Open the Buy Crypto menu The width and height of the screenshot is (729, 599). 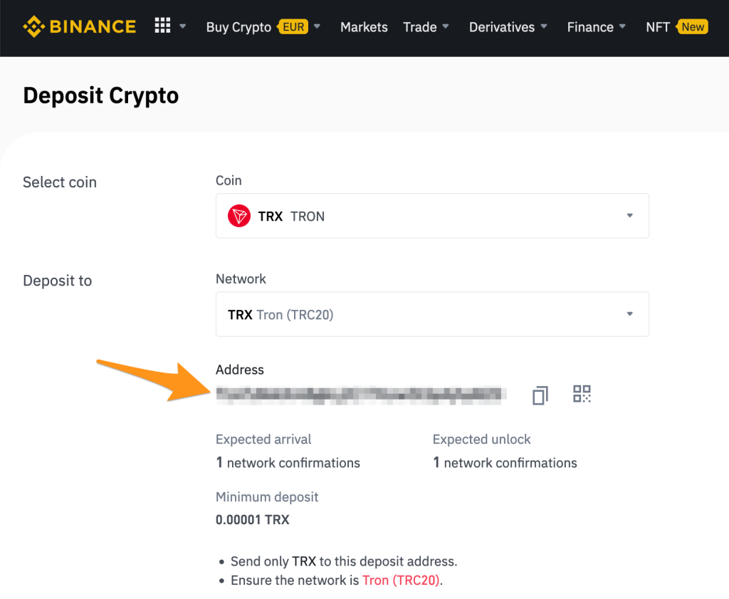click(x=238, y=27)
